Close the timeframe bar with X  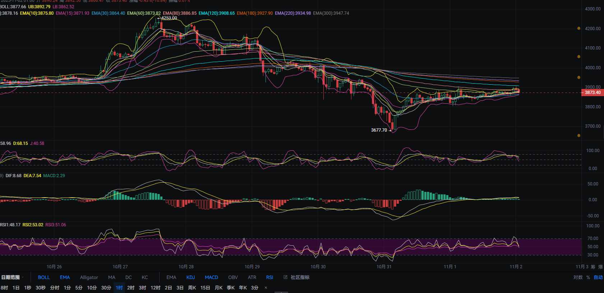tap(266, 288)
